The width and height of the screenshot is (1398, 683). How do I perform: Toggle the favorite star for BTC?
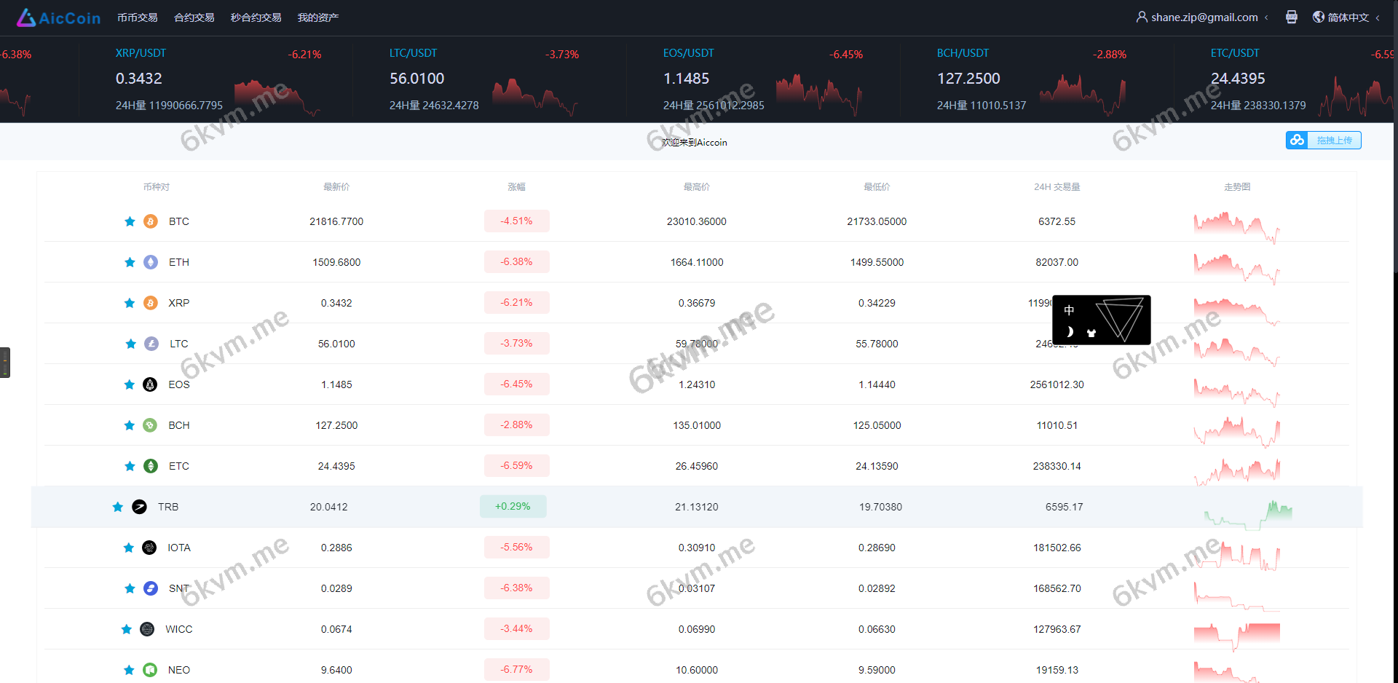tap(129, 221)
